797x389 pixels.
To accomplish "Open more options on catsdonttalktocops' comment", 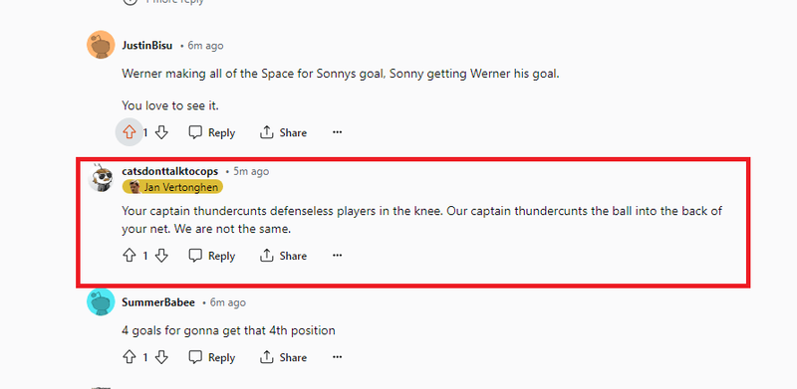I will 337,256.
